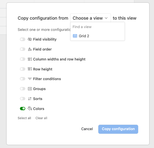
Task: Click the Row height icon
Action: pyautogui.click(x=30, y=69)
